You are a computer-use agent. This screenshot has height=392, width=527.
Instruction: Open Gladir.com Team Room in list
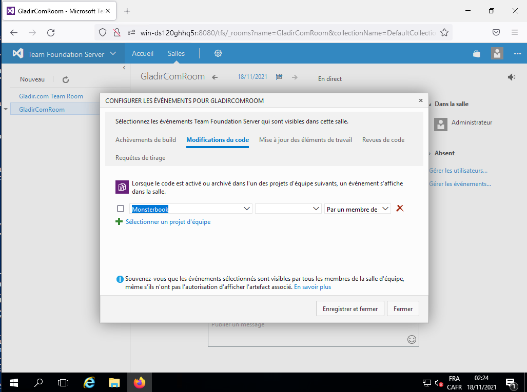coord(51,96)
